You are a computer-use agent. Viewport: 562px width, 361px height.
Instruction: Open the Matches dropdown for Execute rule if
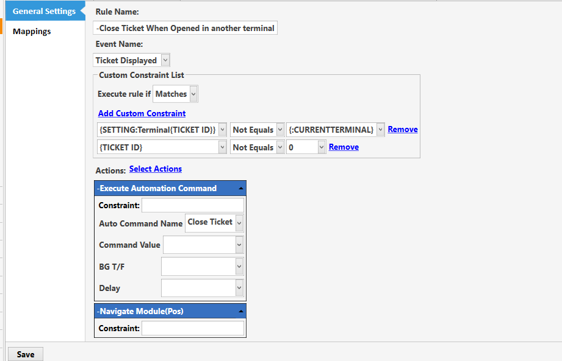coord(193,94)
